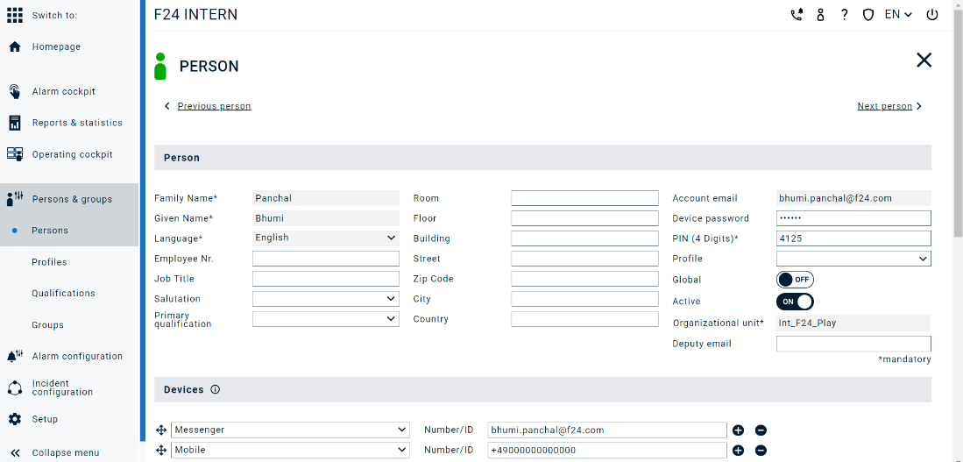Remove the Mobile device row

[761, 451]
